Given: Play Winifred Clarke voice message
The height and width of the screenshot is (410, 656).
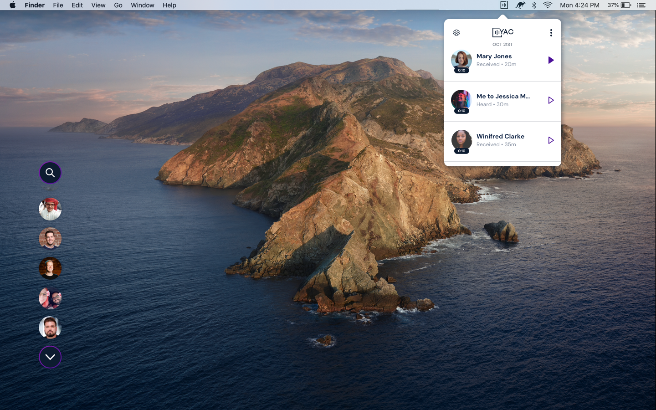Looking at the screenshot, I should (551, 140).
